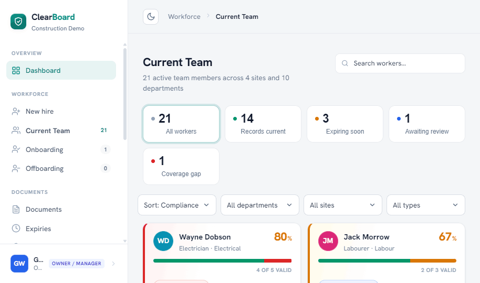
Task: Click the Onboarding person-check icon
Action: pos(16,149)
